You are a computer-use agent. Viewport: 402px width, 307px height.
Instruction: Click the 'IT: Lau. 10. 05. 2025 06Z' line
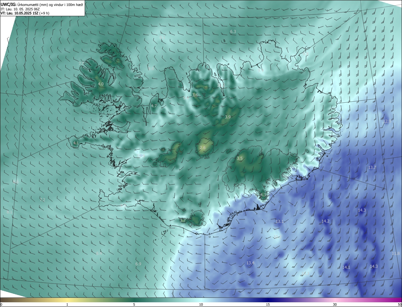click(20, 9)
